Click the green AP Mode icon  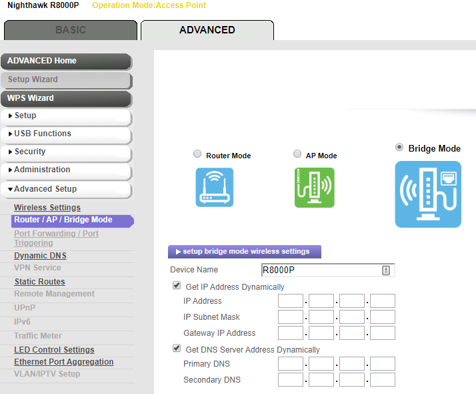point(315,188)
